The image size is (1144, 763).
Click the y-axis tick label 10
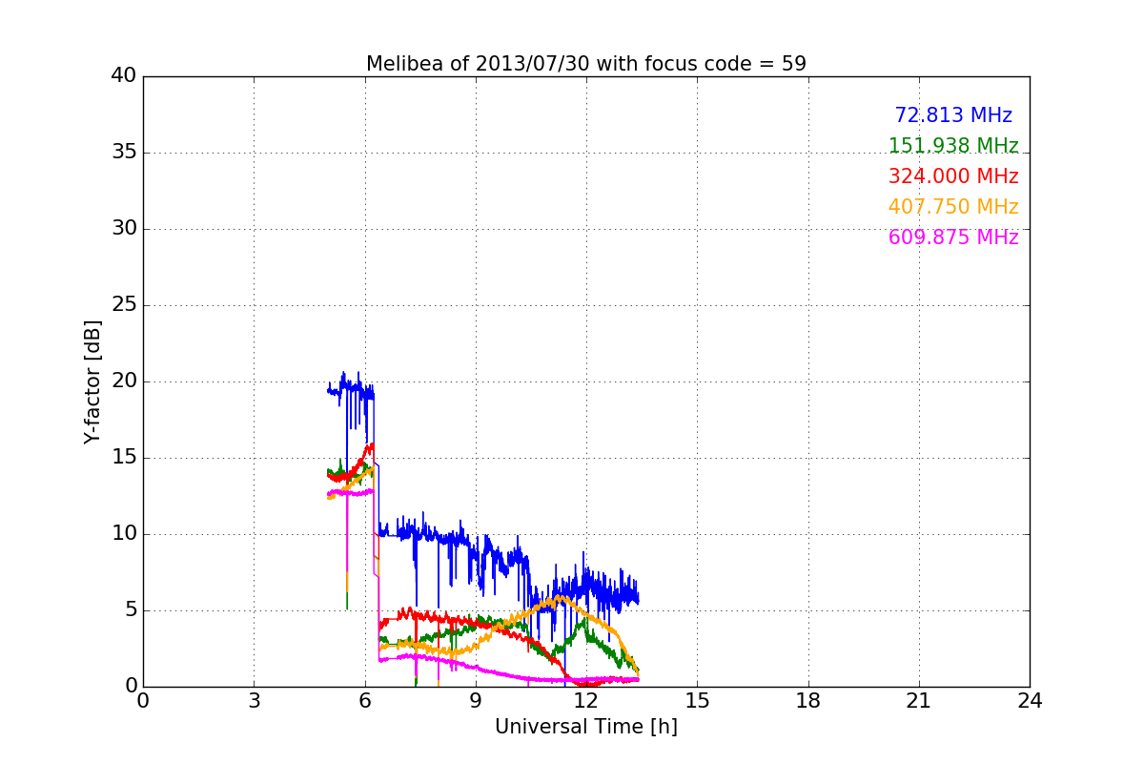[x=124, y=534]
